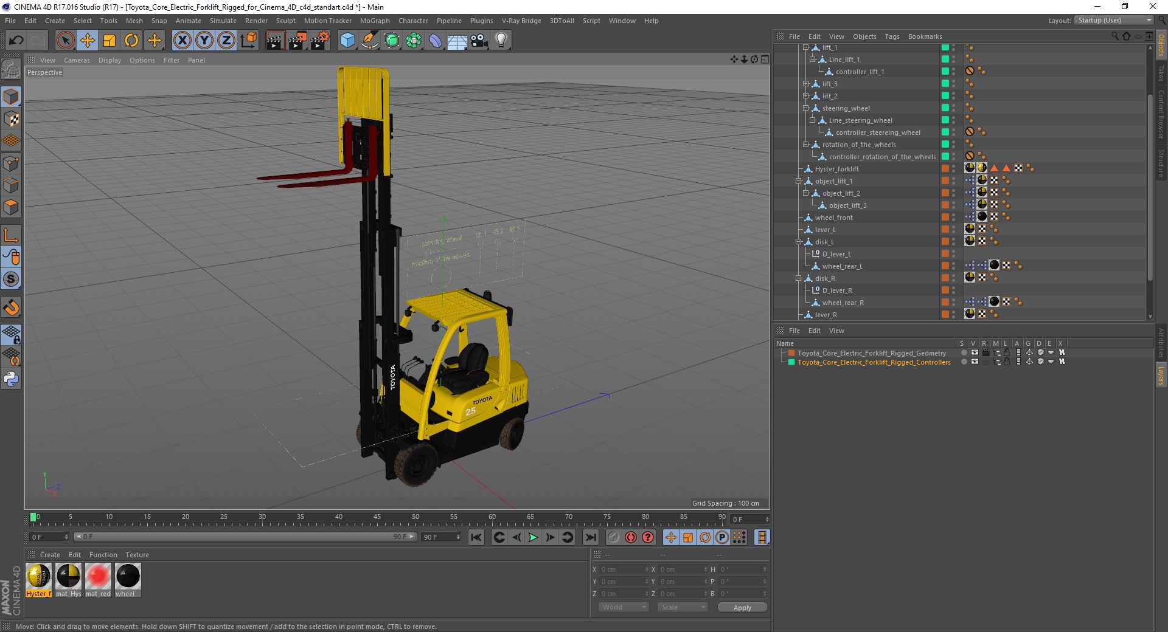1168x632 pixels.
Task: Toggle the X axis lock
Action: point(182,41)
